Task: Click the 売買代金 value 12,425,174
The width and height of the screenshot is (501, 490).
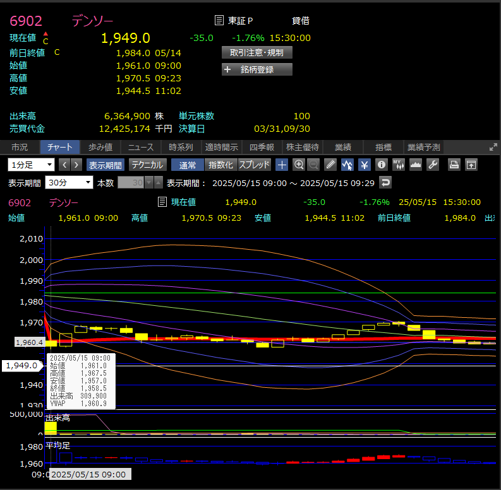Action: [124, 129]
